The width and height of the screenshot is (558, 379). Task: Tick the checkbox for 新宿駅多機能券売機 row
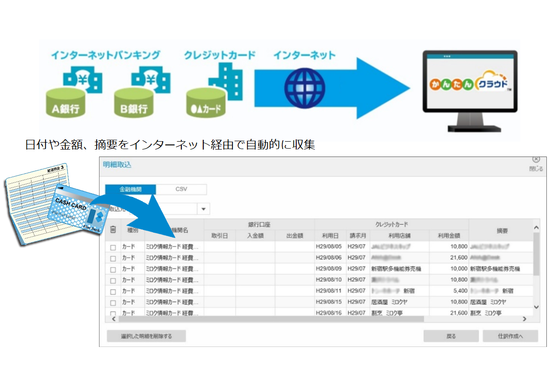tap(113, 269)
